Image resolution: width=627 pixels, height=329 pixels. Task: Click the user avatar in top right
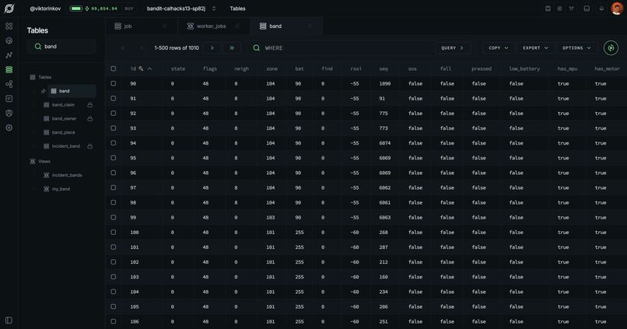pyautogui.click(x=617, y=9)
